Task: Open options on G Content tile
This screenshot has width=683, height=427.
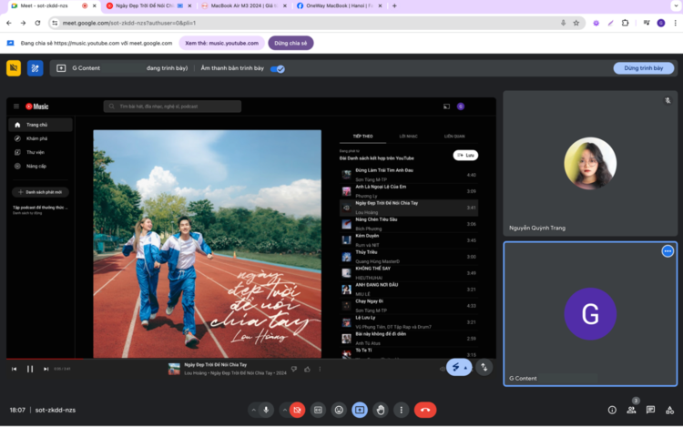Action: (668, 251)
